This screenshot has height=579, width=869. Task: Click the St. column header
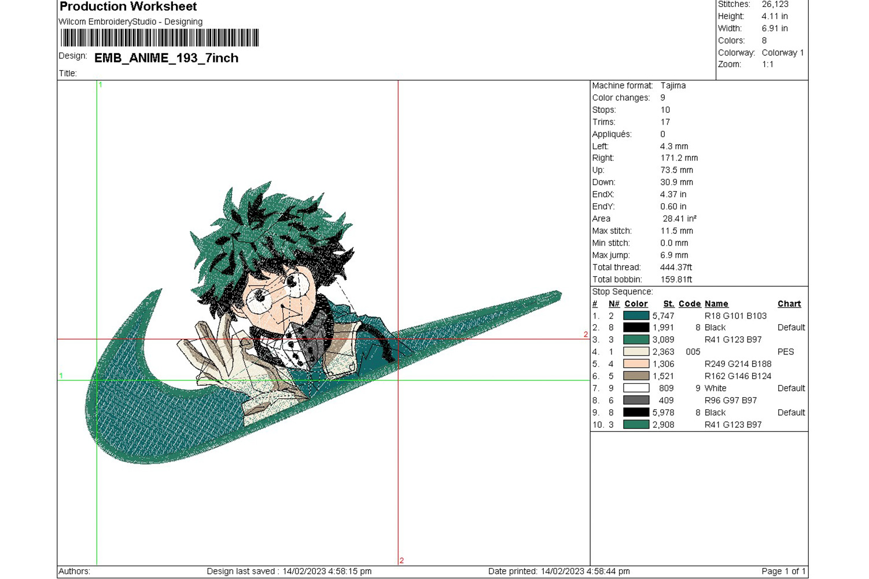coord(669,304)
